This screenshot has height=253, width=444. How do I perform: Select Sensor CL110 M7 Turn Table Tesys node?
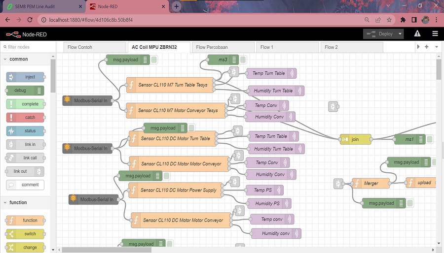tap(170, 85)
